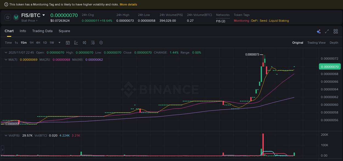Open the date range calendar icon
This screenshot has height=161, width=343.
[68, 43]
